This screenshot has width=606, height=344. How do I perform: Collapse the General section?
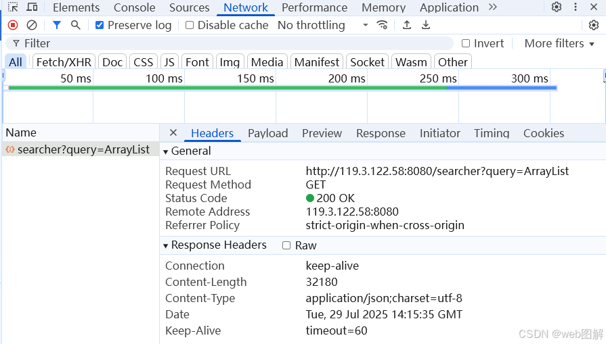[165, 151]
